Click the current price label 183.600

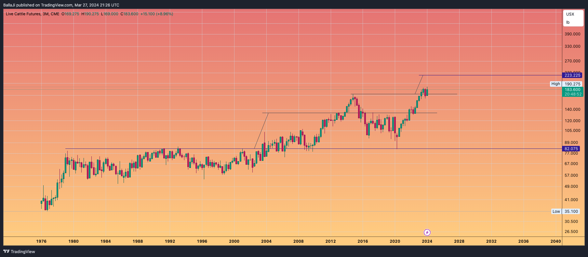tap(572, 90)
